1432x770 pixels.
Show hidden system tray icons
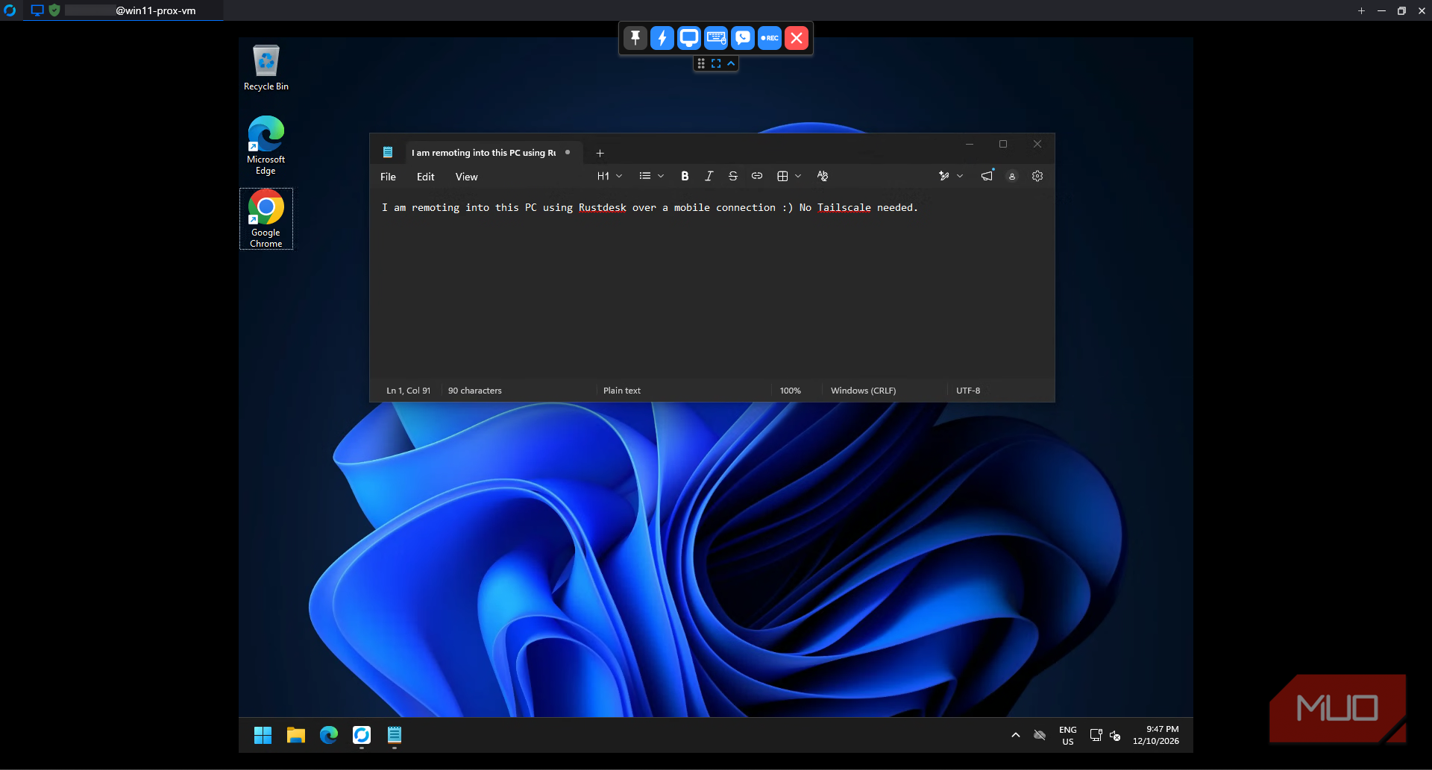pyautogui.click(x=1016, y=736)
